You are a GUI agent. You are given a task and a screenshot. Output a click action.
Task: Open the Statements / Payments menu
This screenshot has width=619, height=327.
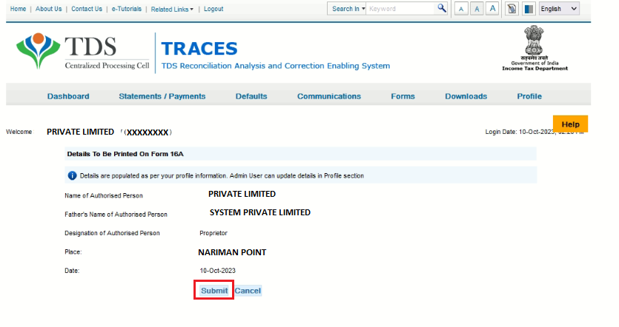pyautogui.click(x=162, y=96)
